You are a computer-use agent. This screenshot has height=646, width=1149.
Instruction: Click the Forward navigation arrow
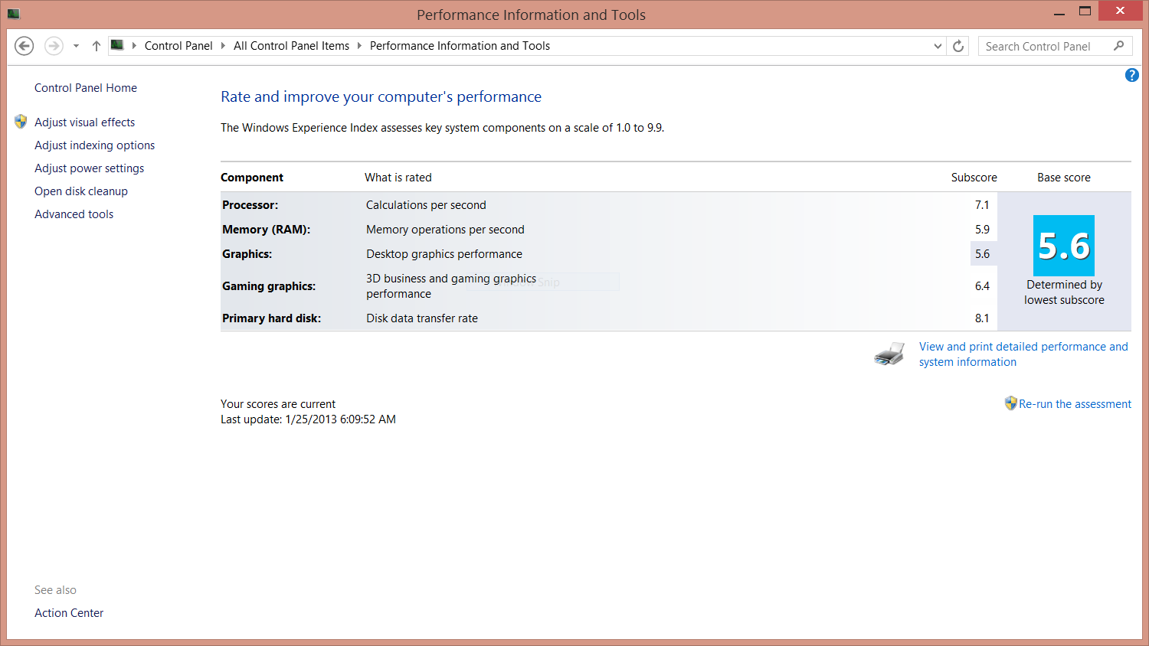54,46
